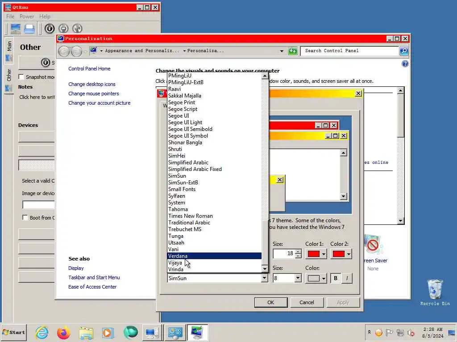Click the QtEmu pause round toolbar icon
Image resolution: width=457 pixels, height=342 pixels.
[x=63, y=28]
